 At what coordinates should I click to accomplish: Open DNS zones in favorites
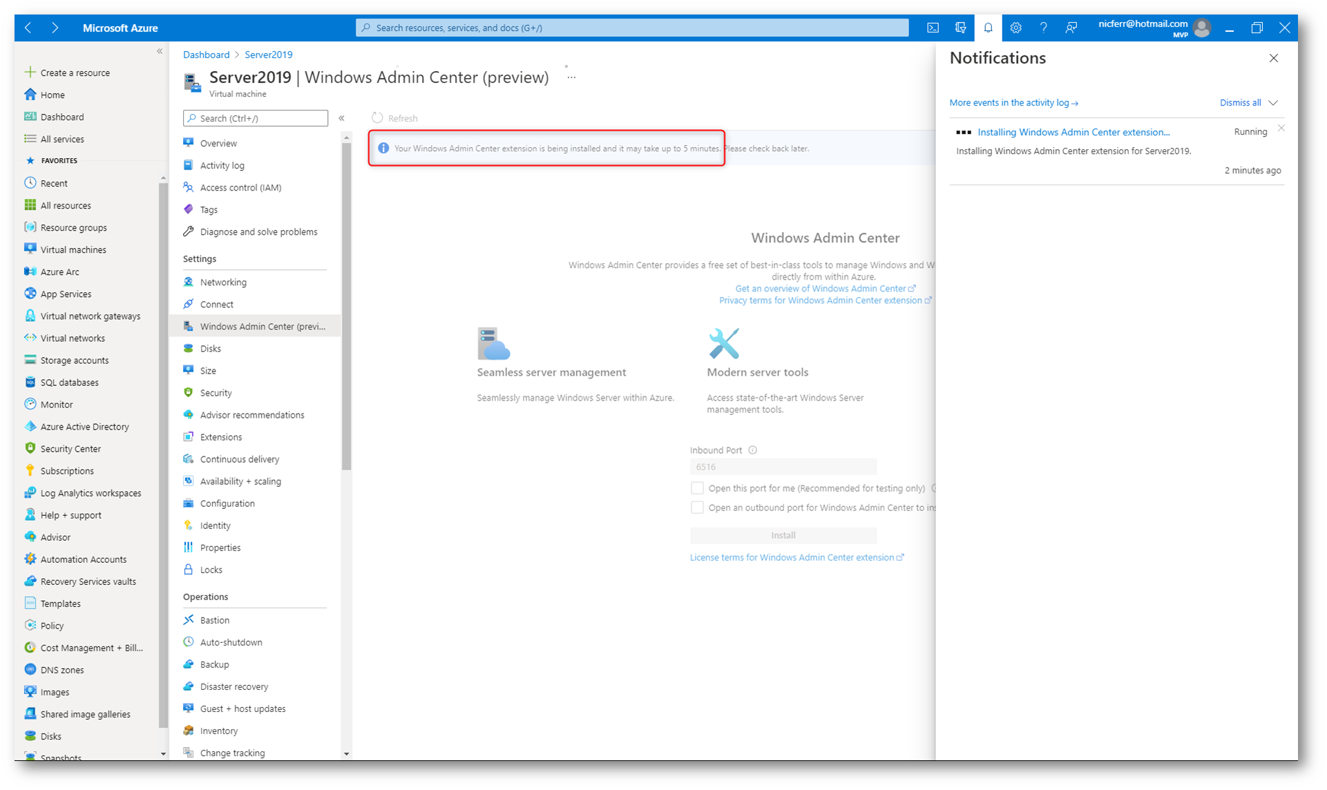[x=62, y=670]
